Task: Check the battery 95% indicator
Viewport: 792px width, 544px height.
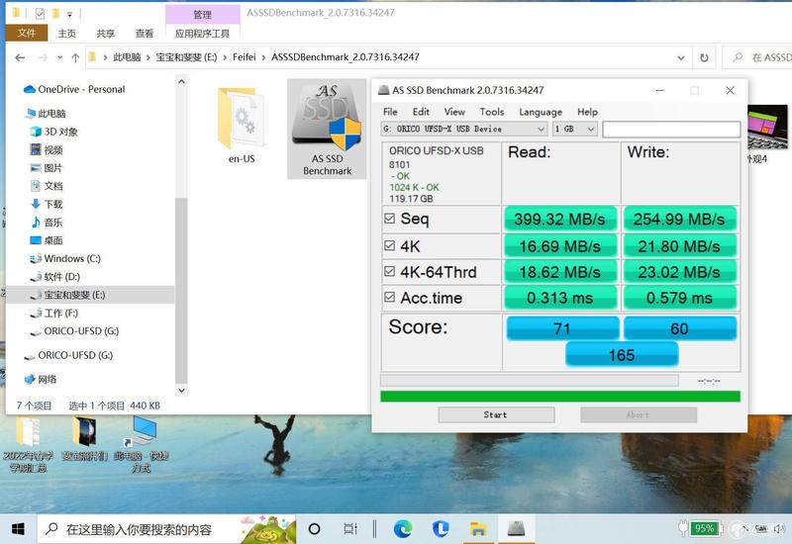Action: [704, 529]
